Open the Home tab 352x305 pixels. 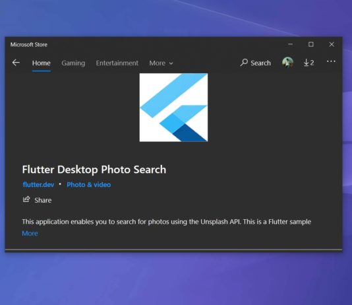(42, 63)
